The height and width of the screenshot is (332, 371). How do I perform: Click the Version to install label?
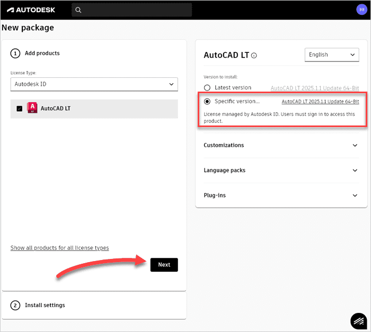pyautogui.click(x=220, y=77)
